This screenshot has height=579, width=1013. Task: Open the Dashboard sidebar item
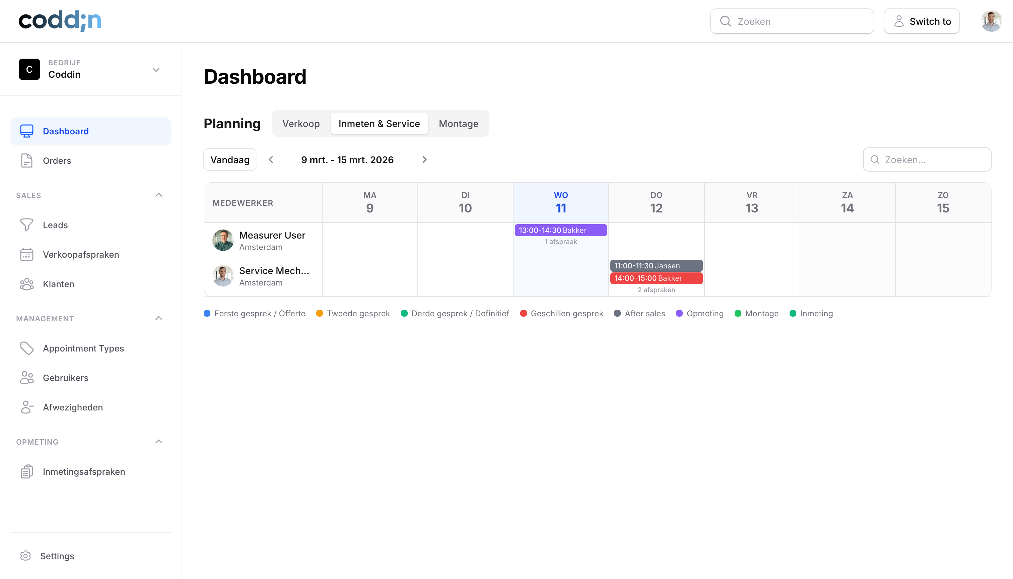pyautogui.click(x=65, y=131)
